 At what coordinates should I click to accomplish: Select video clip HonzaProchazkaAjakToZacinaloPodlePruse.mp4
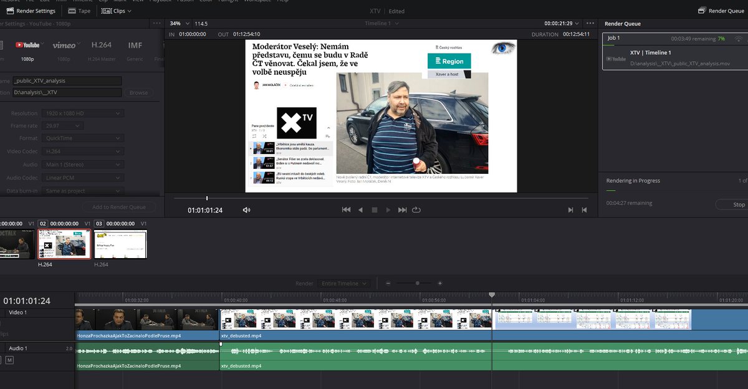[x=147, y=324]
